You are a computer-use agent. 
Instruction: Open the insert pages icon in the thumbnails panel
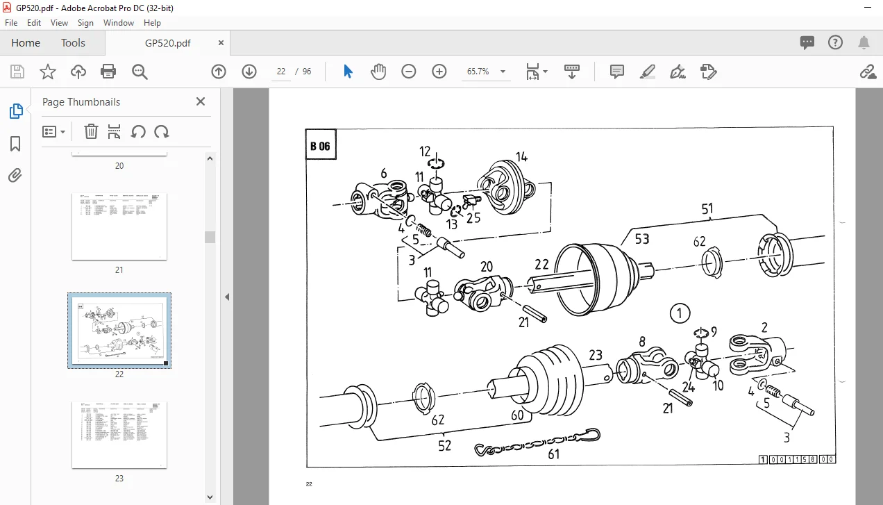(x=115, y=131)
